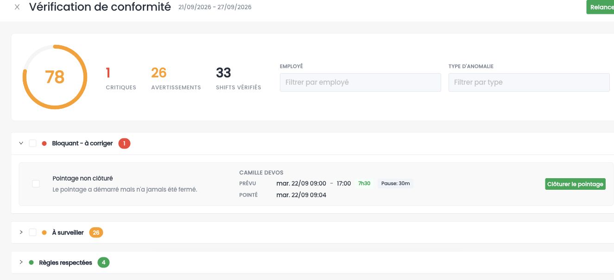This screenshot has height=280, width=614.
Task: Click the Bloquant - à corriger heading
Action: [x=82, y=143]
